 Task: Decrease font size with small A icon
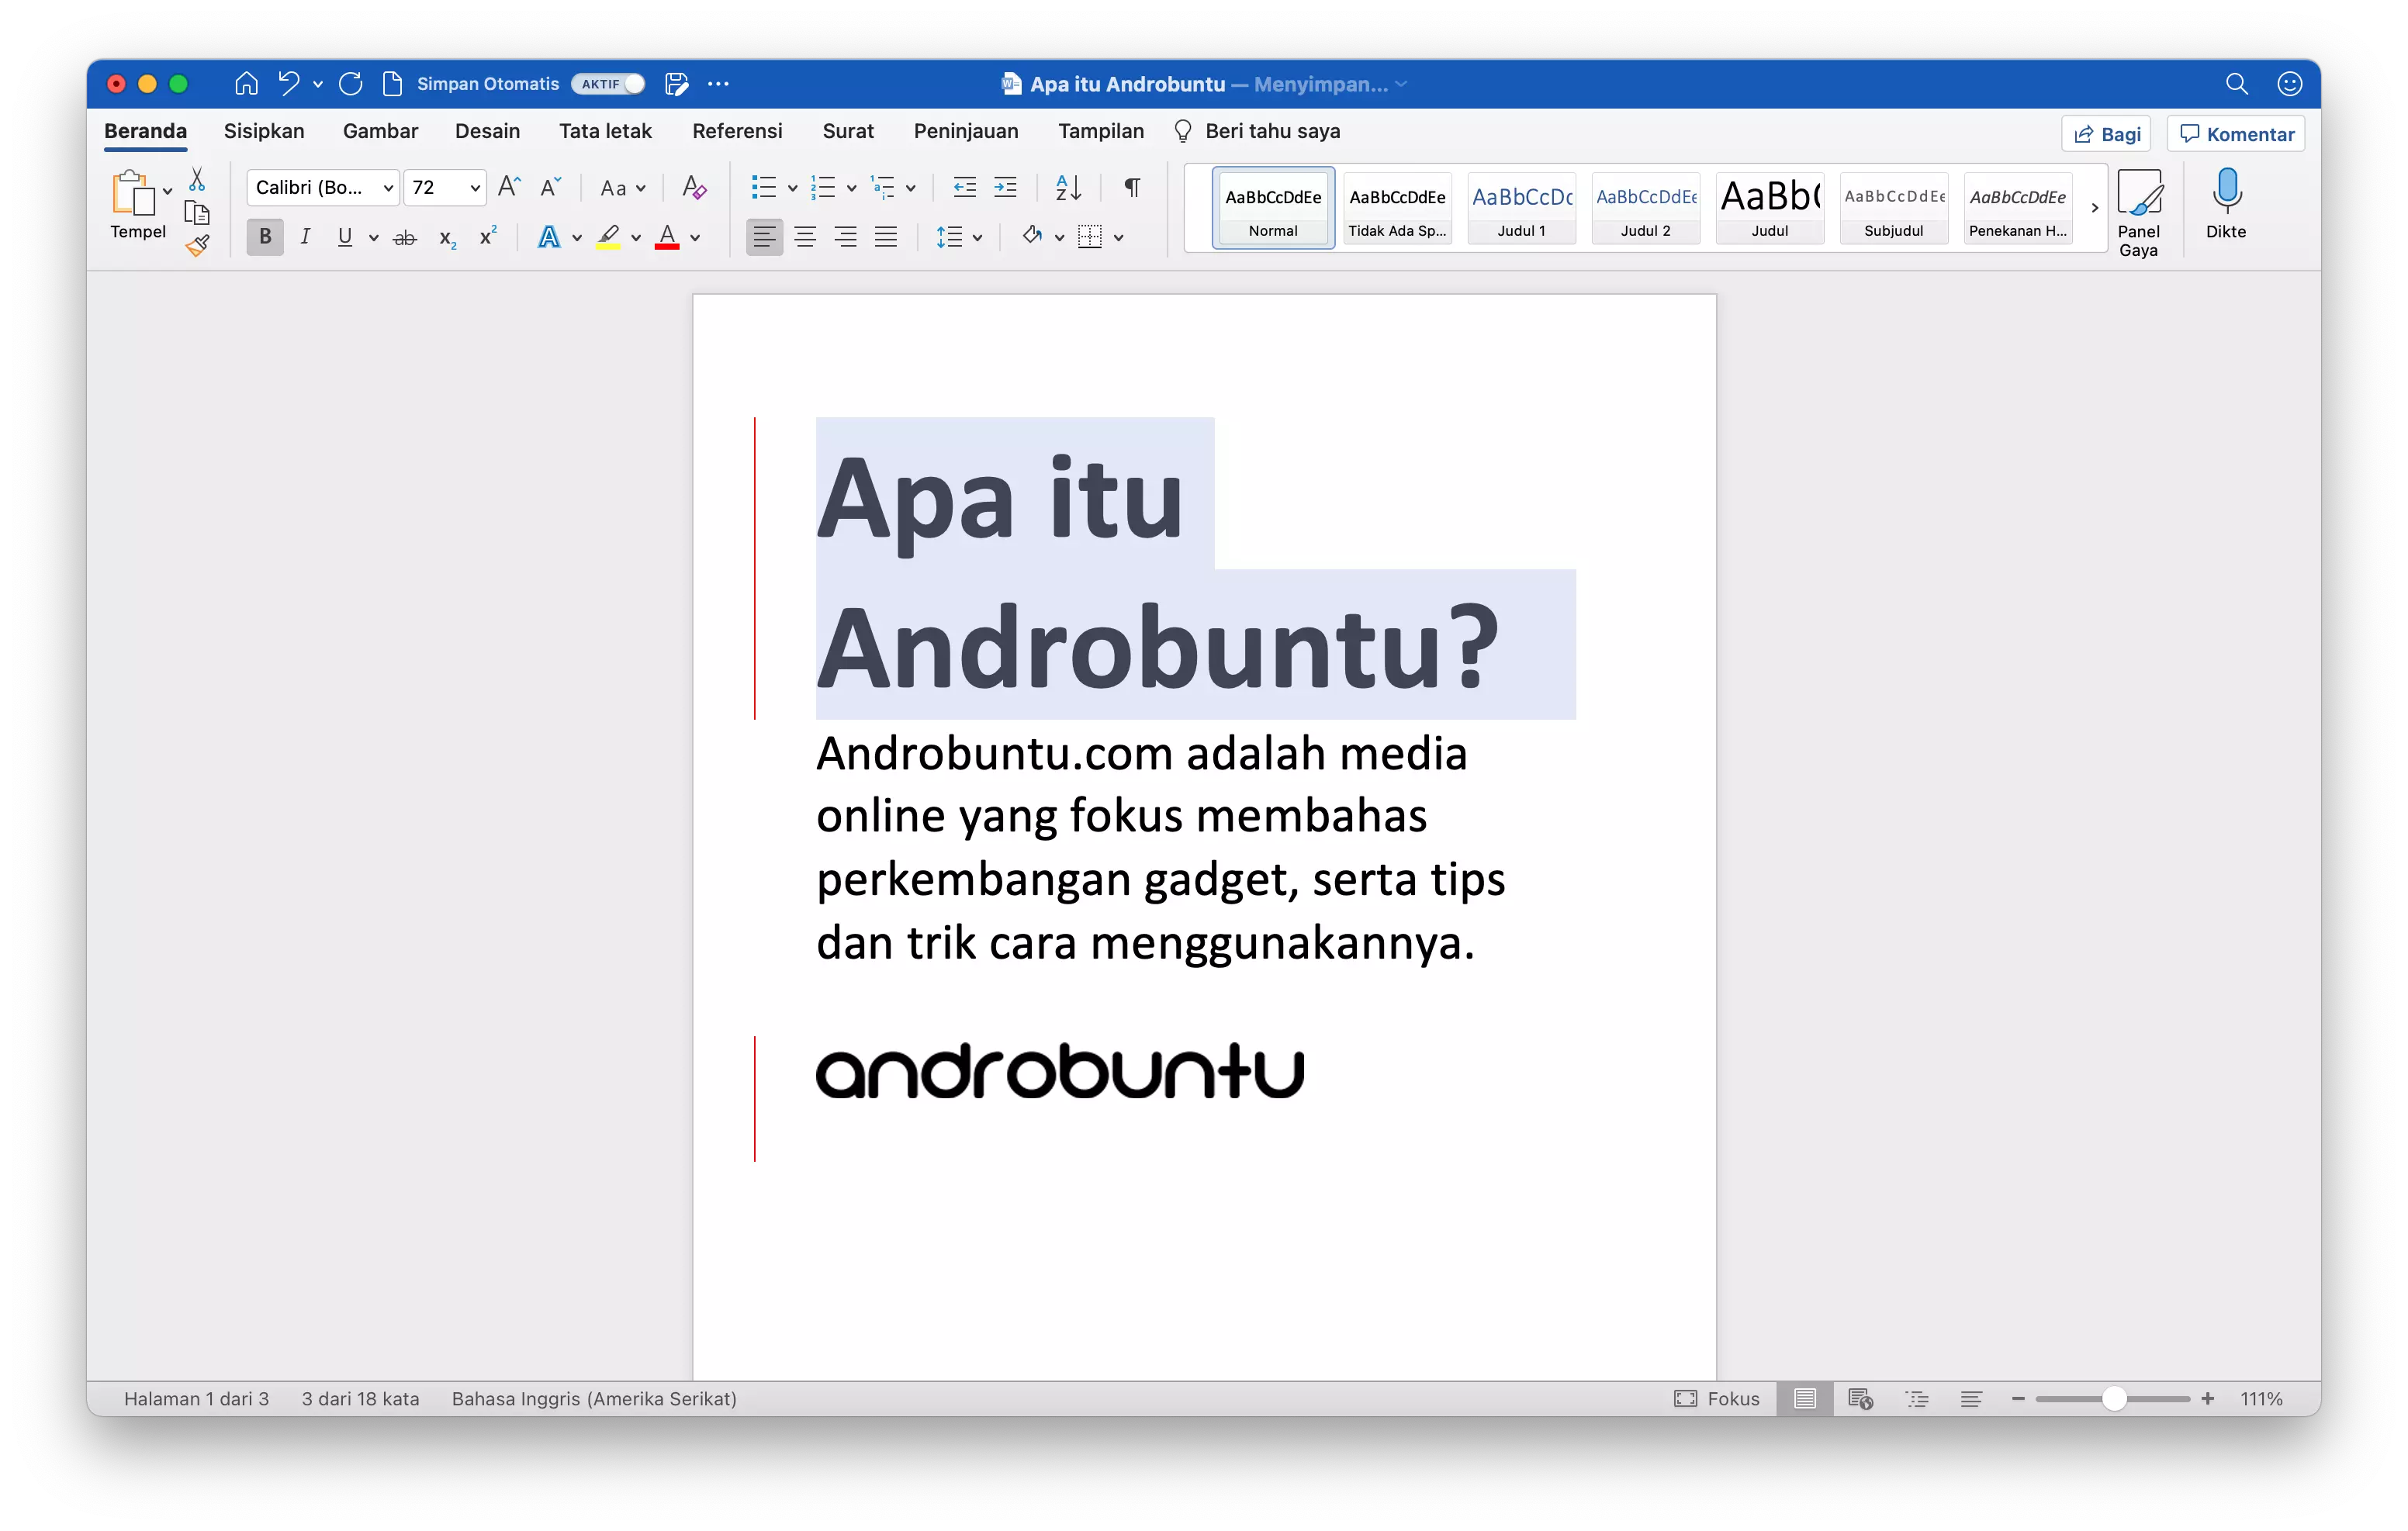[550, 187]
